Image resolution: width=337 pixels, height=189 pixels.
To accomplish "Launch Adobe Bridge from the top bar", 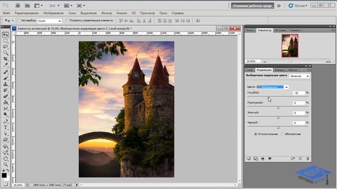I will 18,6.
